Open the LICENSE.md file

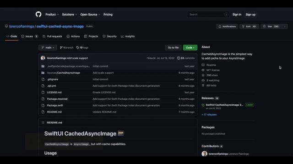coord(54,92)
